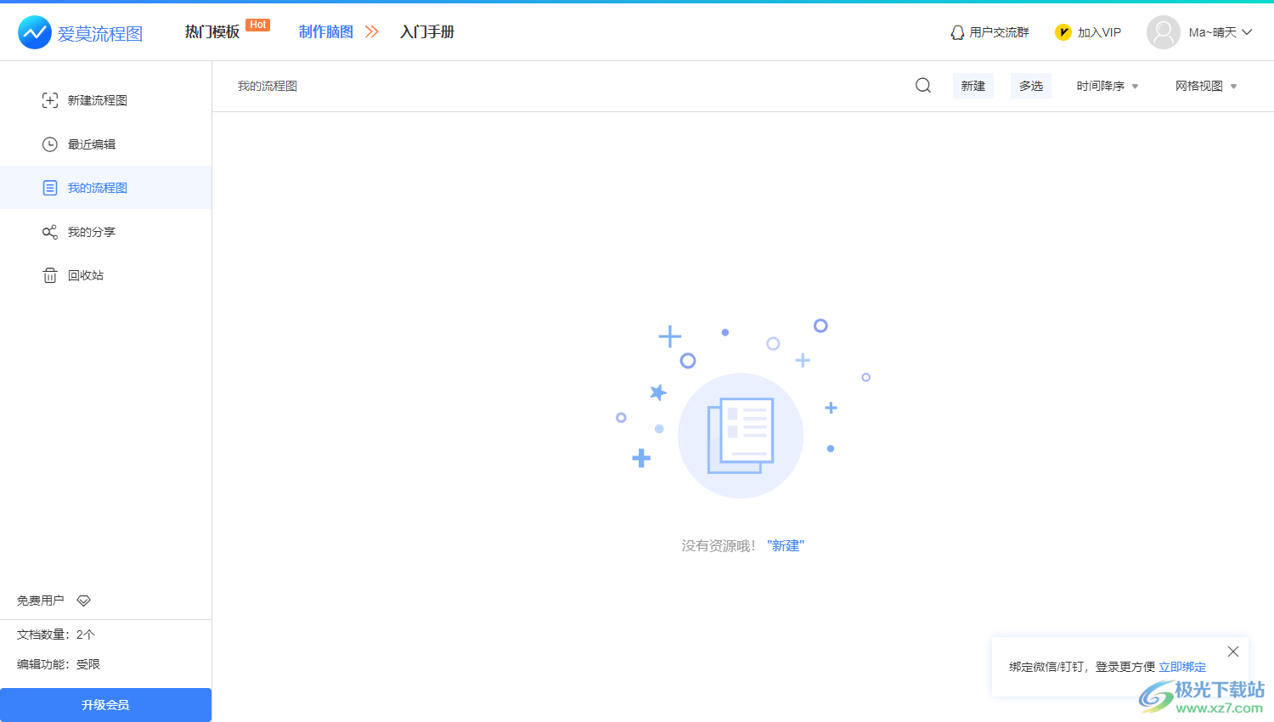
Task: Click the 多选 button
Action: click(x=1031, y=86)
